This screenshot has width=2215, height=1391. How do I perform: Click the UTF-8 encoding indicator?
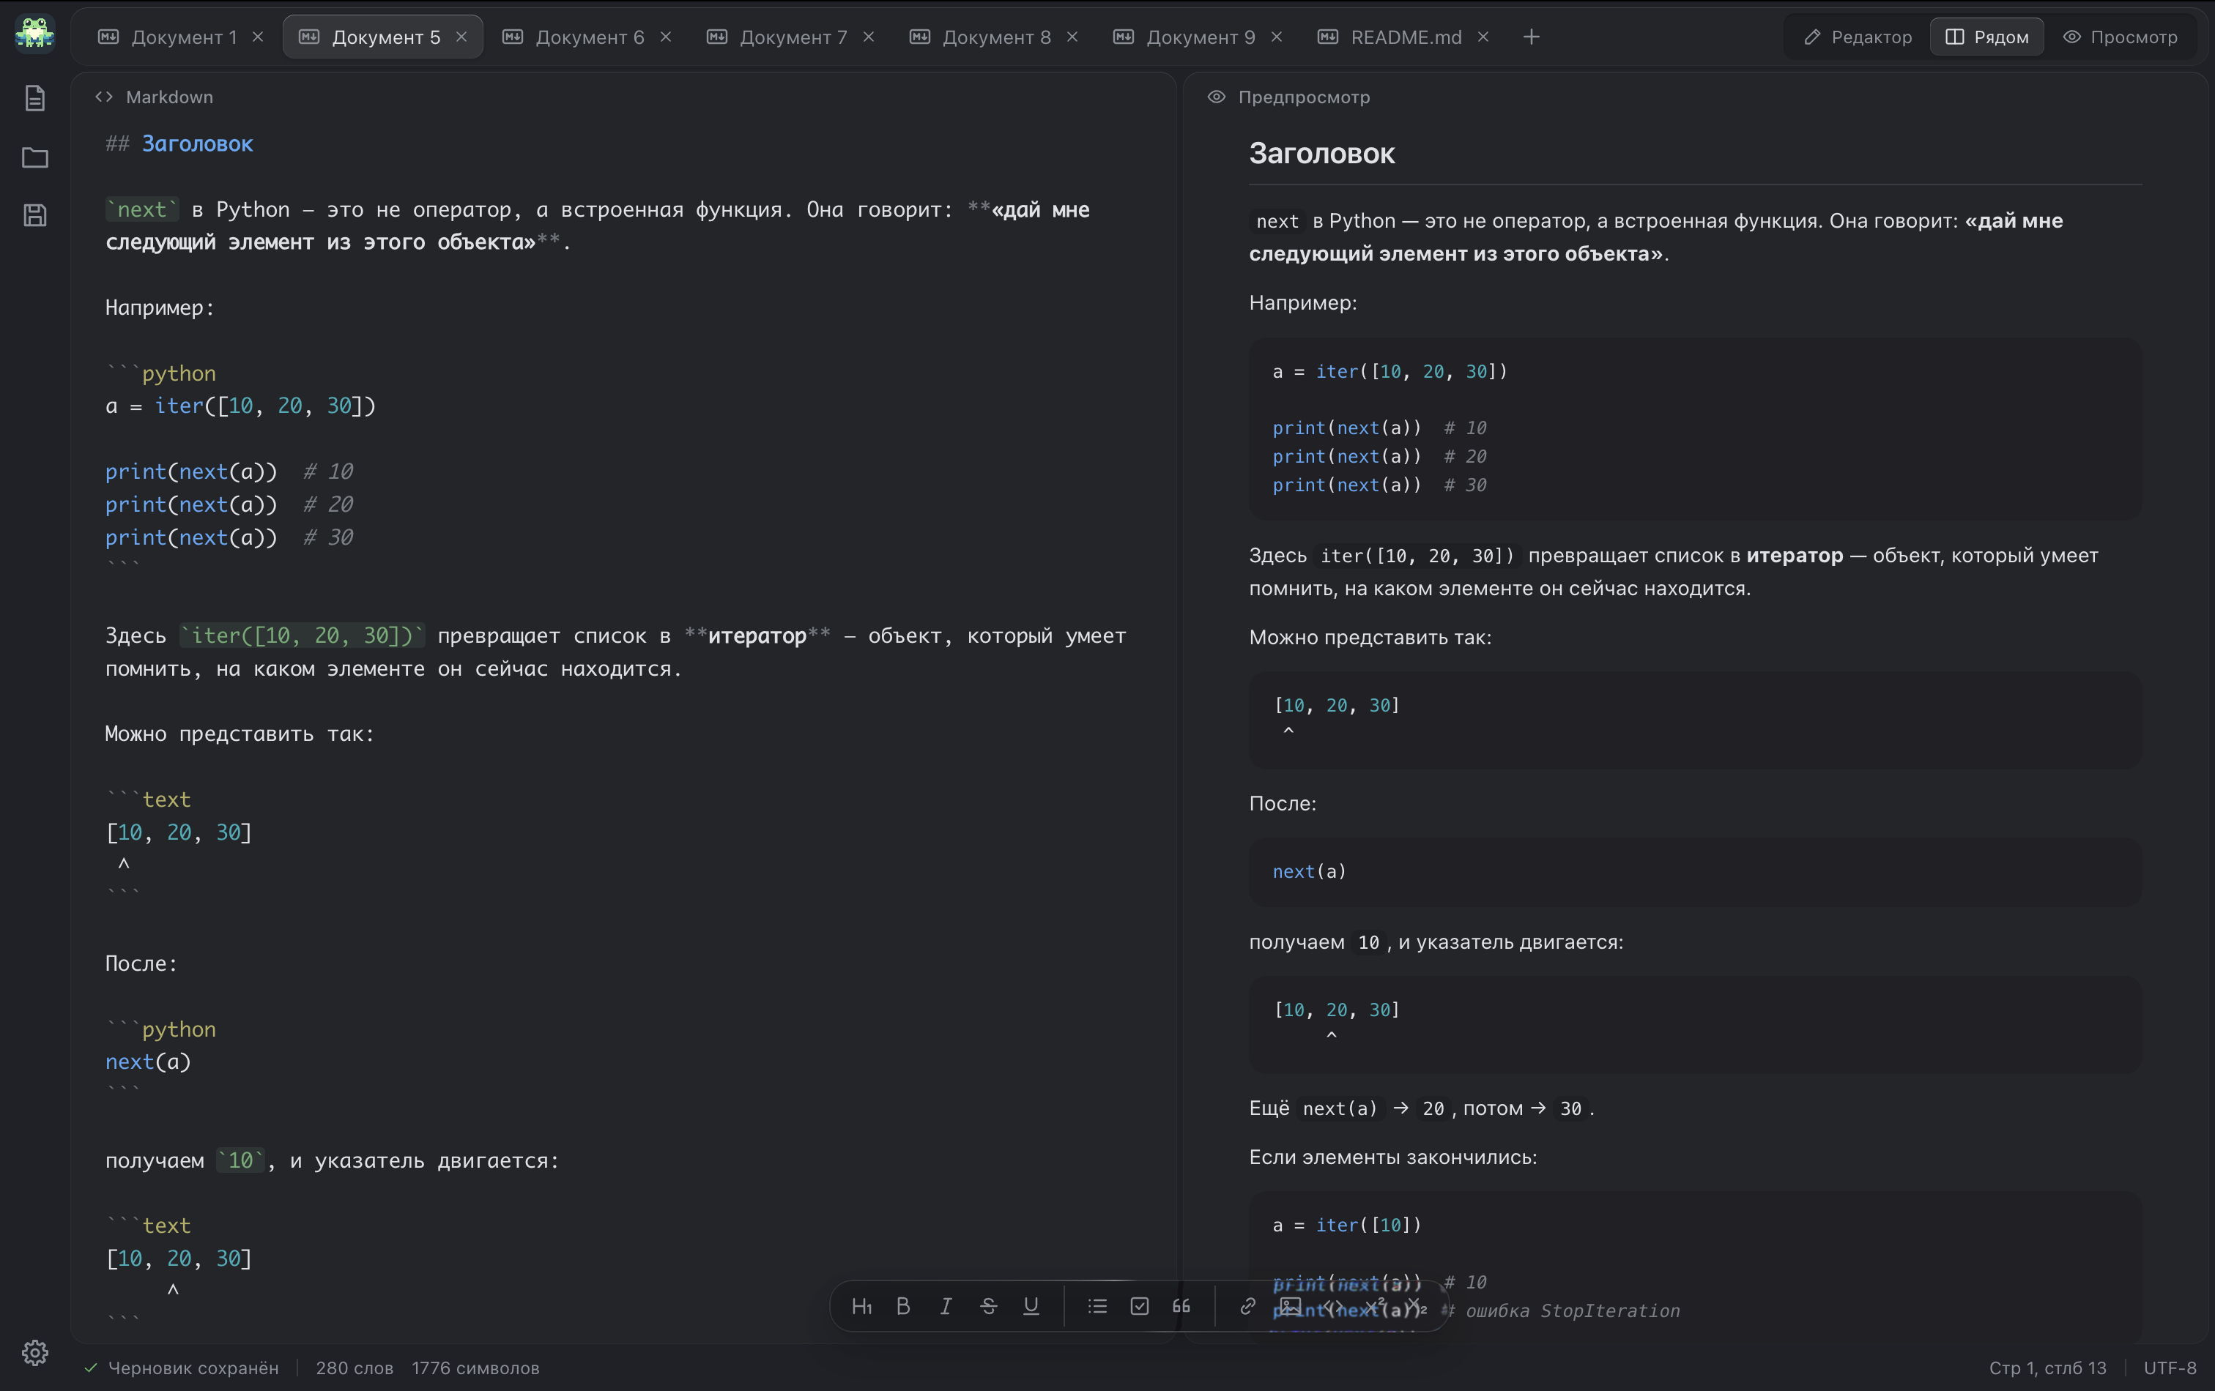coord(2170,1368)
